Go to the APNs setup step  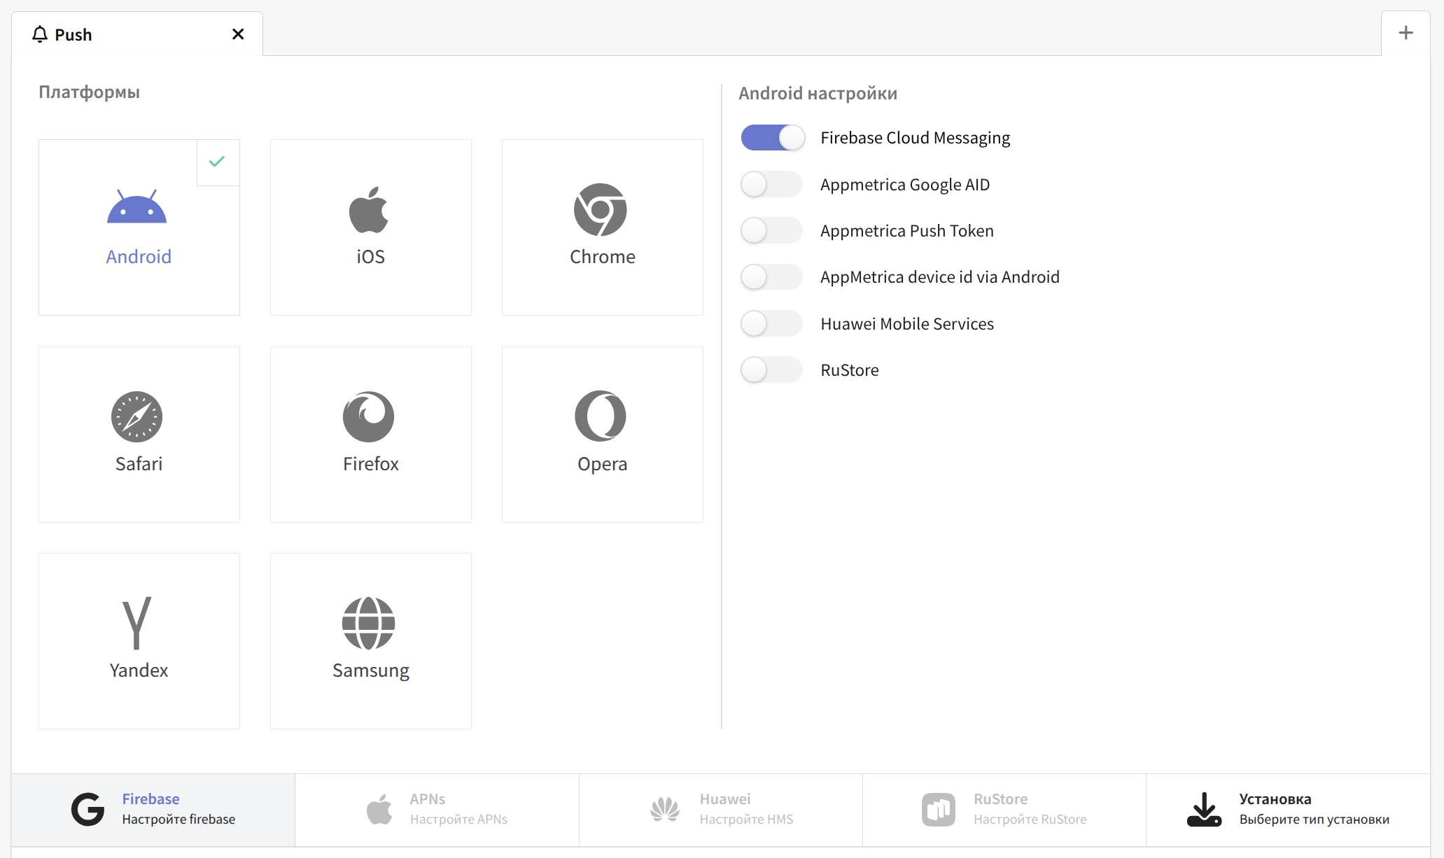(x=437, y=810)
